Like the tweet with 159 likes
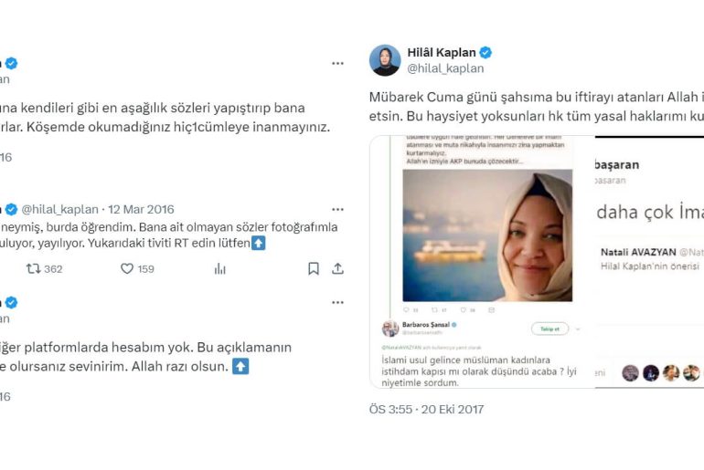The width and height of the screenshot is (704, 470). [x=127, y=269]
